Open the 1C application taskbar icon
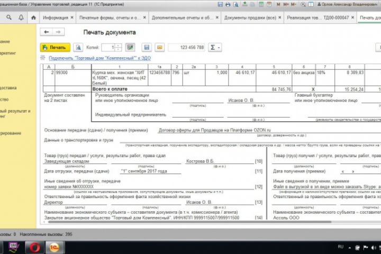The height and width of the screenshot is (254, 381). click(55, 248)
